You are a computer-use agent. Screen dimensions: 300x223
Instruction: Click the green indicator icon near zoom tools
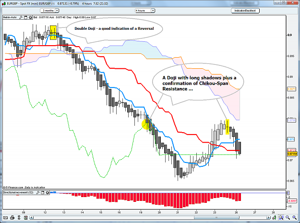point(274,217)
